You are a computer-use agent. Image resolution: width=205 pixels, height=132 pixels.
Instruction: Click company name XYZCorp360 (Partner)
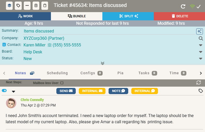44,38
